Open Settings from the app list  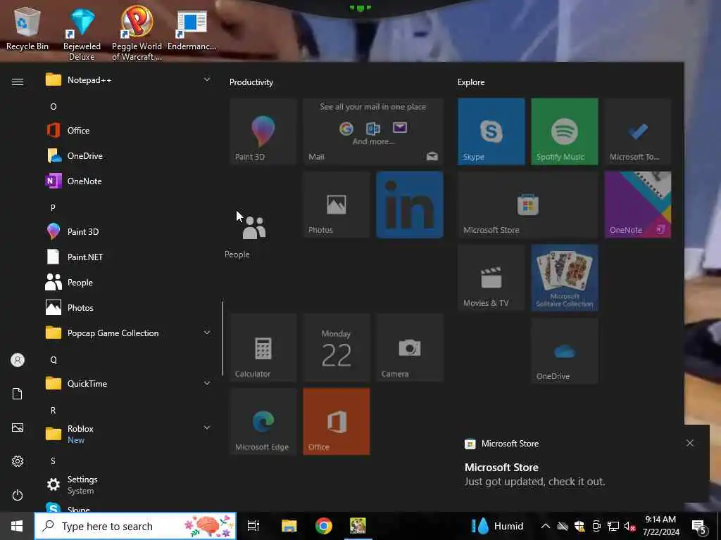click(x=127, y=484)
